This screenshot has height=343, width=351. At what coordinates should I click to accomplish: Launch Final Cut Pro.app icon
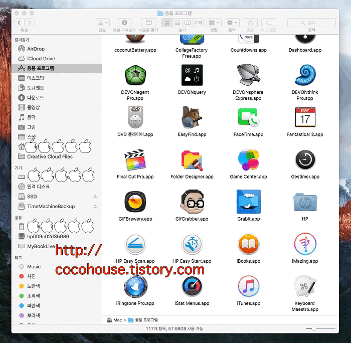[135, 159]
